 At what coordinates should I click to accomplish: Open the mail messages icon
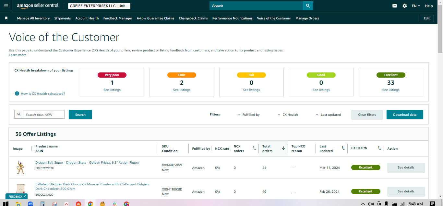[395, 6]
